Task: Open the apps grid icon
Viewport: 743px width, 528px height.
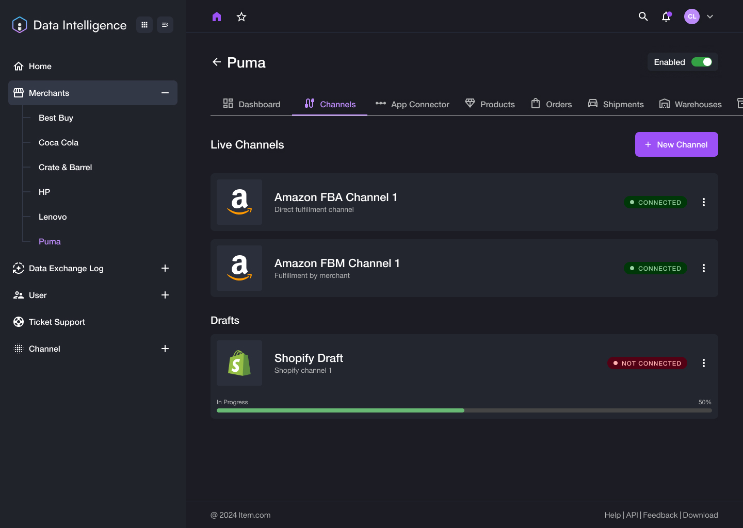Action: (144, 25)
